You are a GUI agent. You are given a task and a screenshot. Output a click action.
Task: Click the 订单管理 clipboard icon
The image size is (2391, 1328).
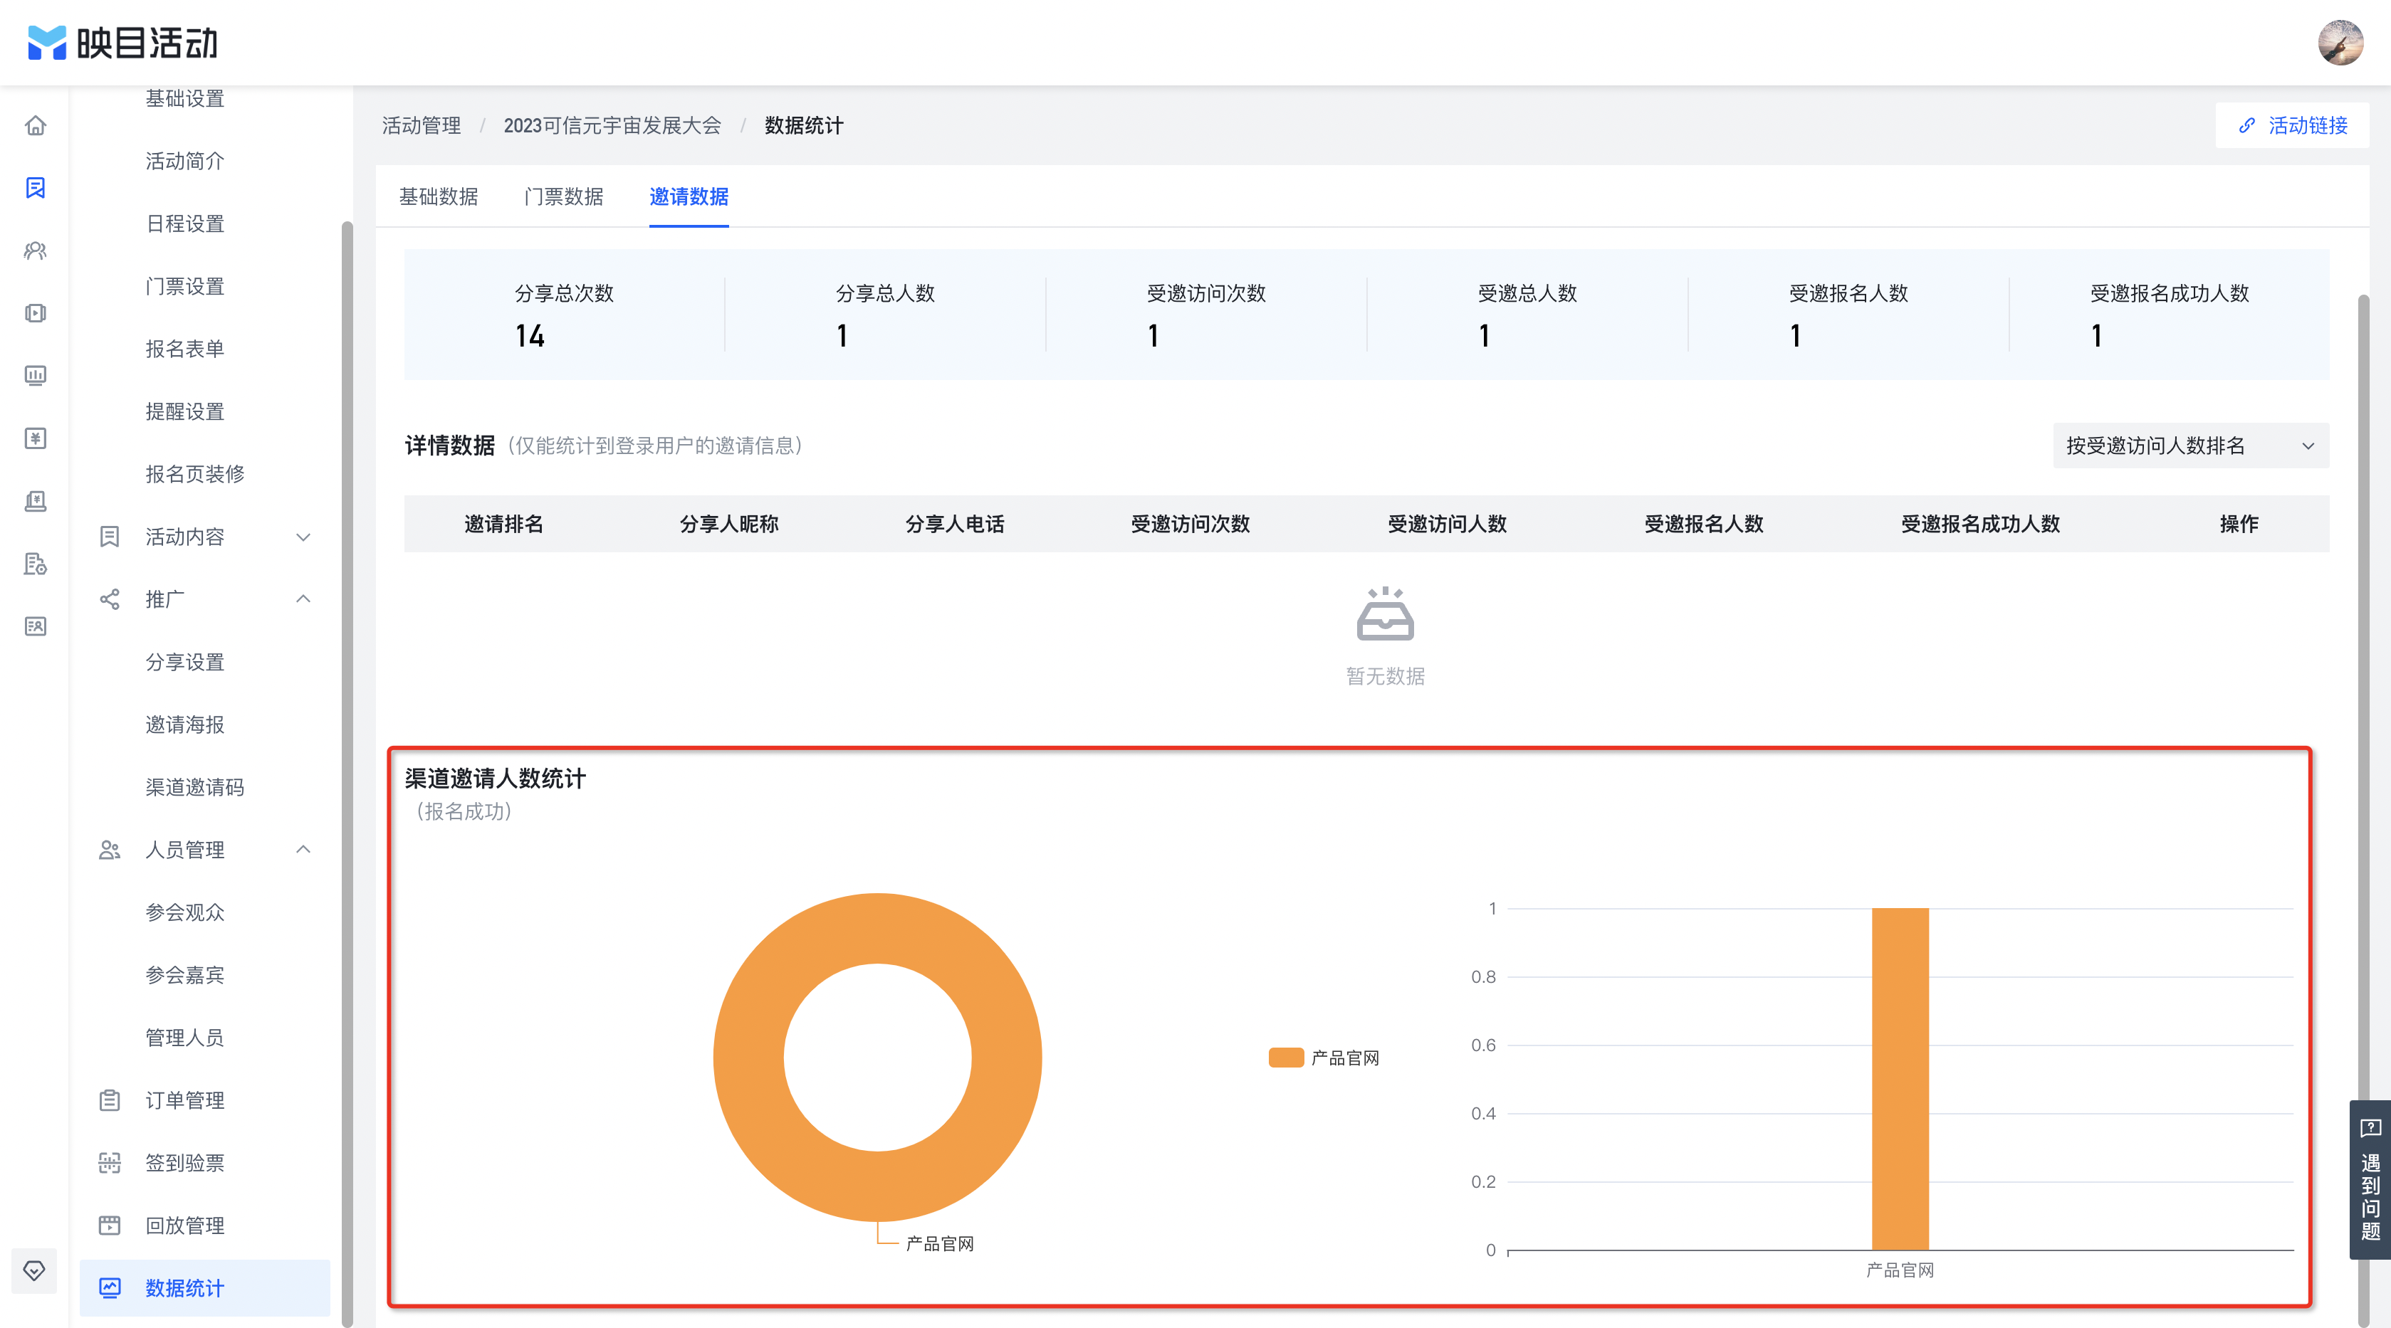click(x=110, y=1101)
